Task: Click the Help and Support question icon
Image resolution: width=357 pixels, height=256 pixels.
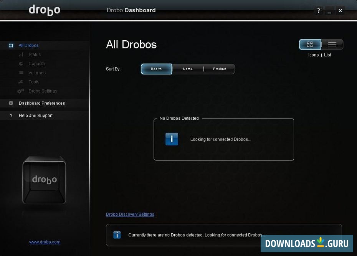Action: [x=11, y=116]
